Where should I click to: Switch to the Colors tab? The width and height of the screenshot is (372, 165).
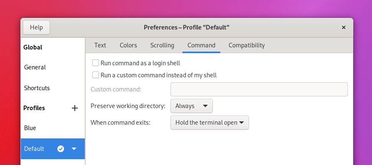pos(128,45)
